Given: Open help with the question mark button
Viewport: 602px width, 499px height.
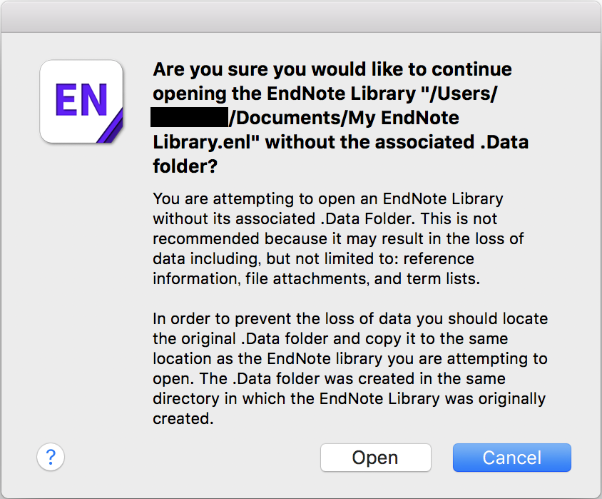Looking at the screenshot, I should click(51, 457).
